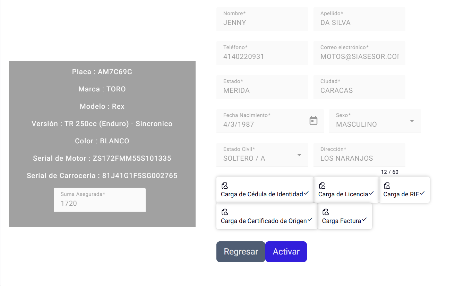
Task: Click the file icon above Carga de Licencia
Action: (322, 186)
